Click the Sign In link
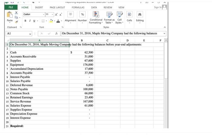Viewport: 212px width, 135px height. (x=158, y=7)
